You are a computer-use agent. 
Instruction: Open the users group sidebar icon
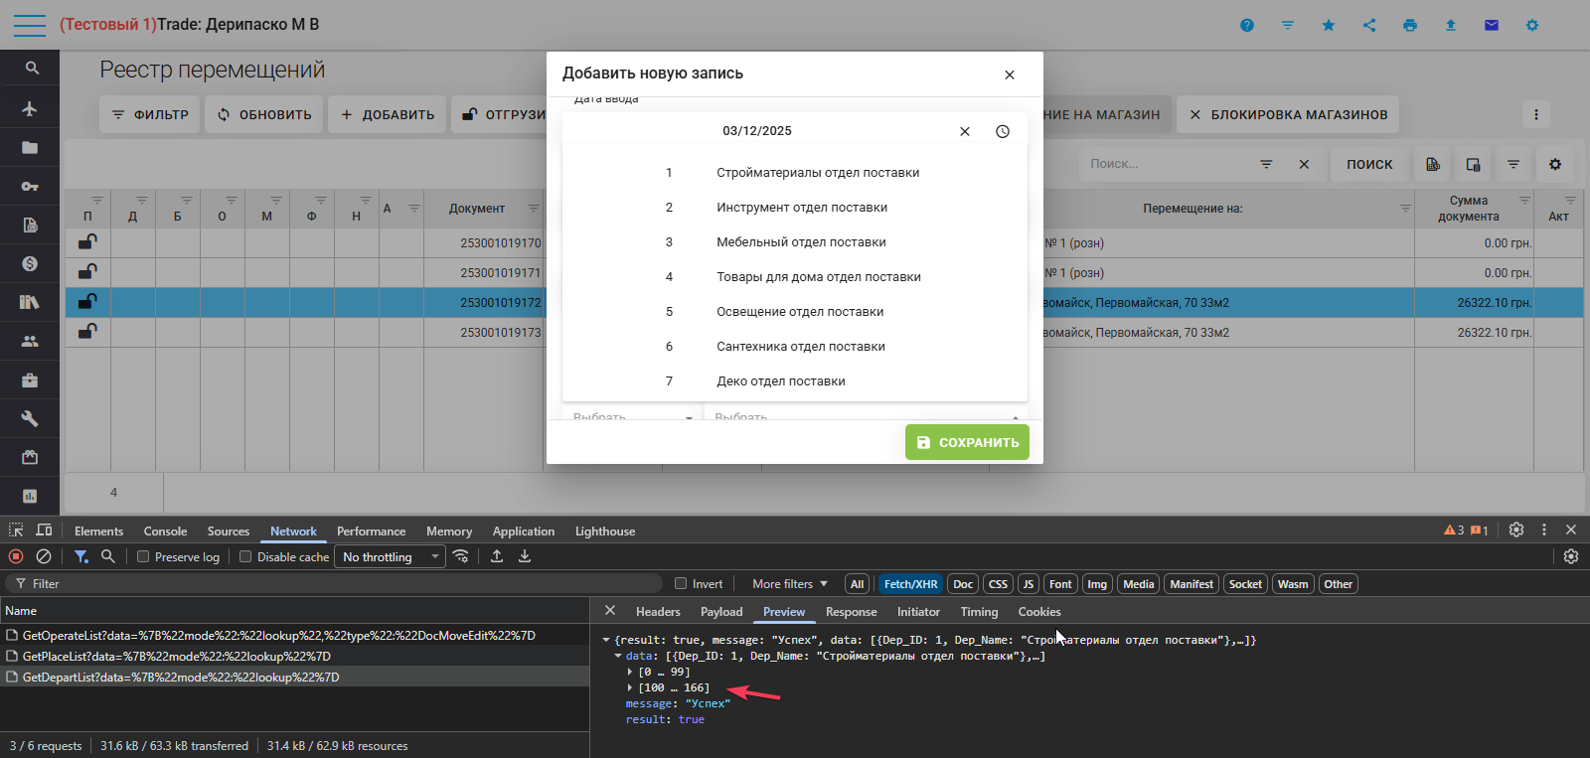[30, 341]
